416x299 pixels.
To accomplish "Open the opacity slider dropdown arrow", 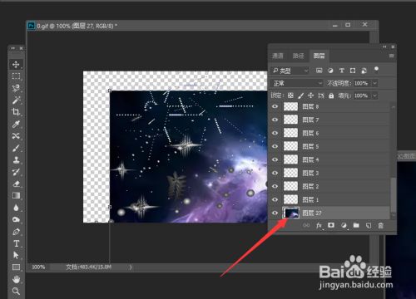I will [375, 83].
